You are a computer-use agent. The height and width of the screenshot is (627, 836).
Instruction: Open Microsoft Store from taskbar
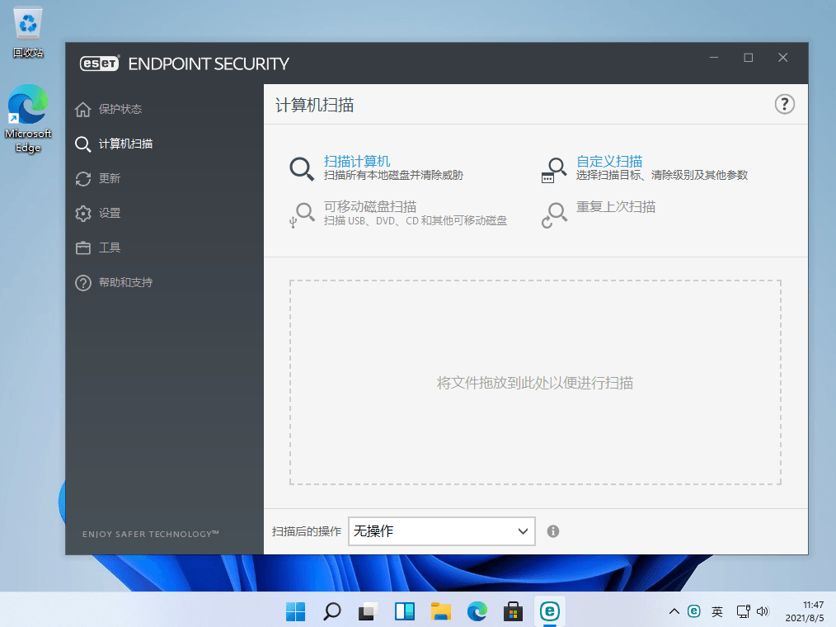point(513,611)
